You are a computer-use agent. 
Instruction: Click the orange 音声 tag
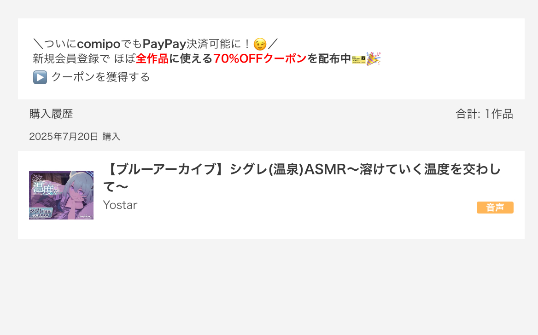point(495,208)
